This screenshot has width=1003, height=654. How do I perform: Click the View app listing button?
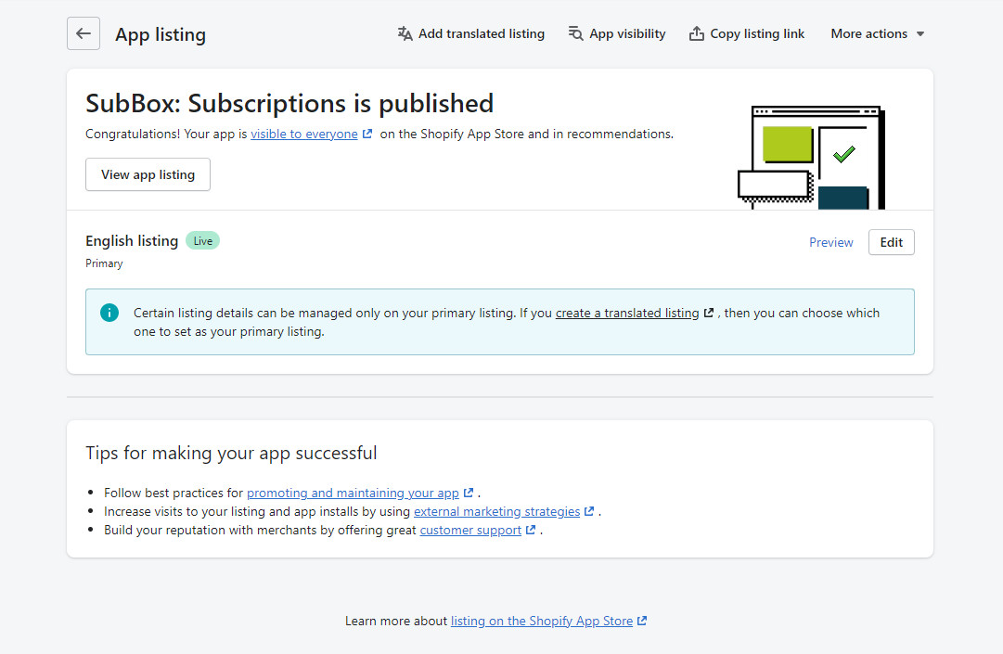point(148,174)
